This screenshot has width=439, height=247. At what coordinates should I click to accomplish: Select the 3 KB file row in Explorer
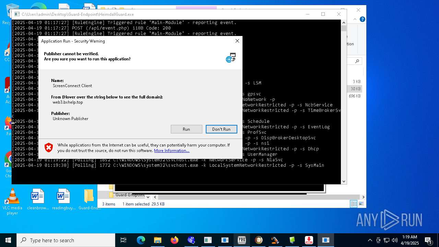click(355, 82)
